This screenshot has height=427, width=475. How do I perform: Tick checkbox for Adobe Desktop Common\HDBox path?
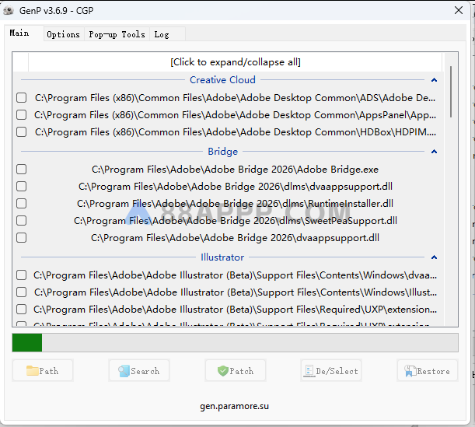click(x=22, y=132)
